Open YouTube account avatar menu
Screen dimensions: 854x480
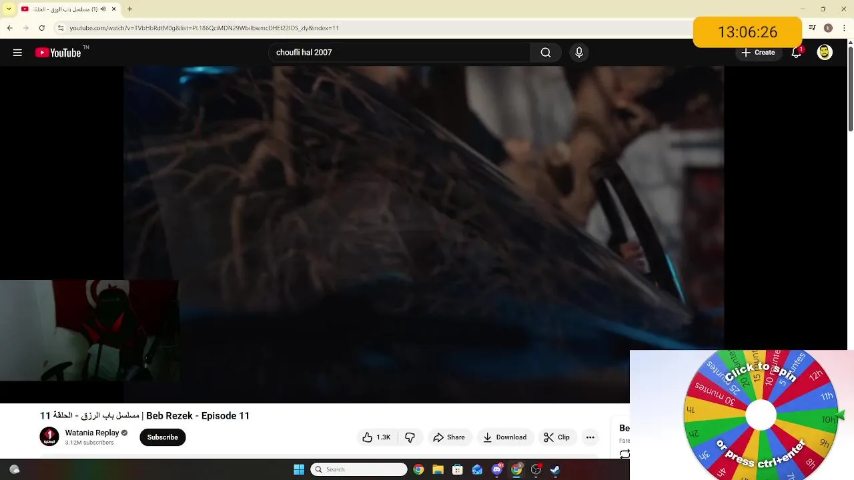pos(825,53)
